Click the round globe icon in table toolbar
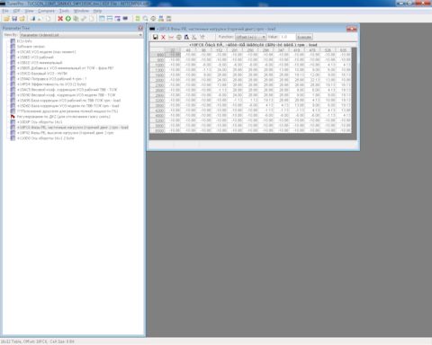This screenshot has height=345, width=432. (179, 37)
